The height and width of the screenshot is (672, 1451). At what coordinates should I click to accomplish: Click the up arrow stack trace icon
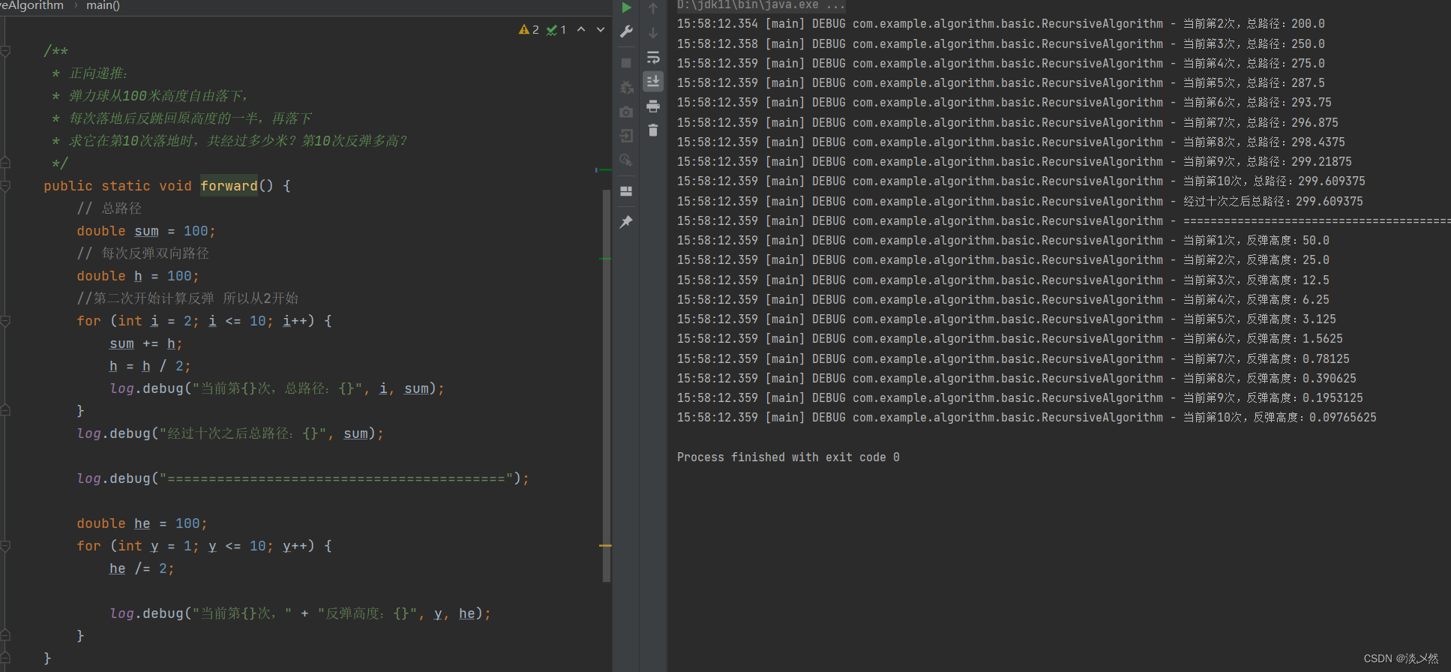click(x=653, y=8)
